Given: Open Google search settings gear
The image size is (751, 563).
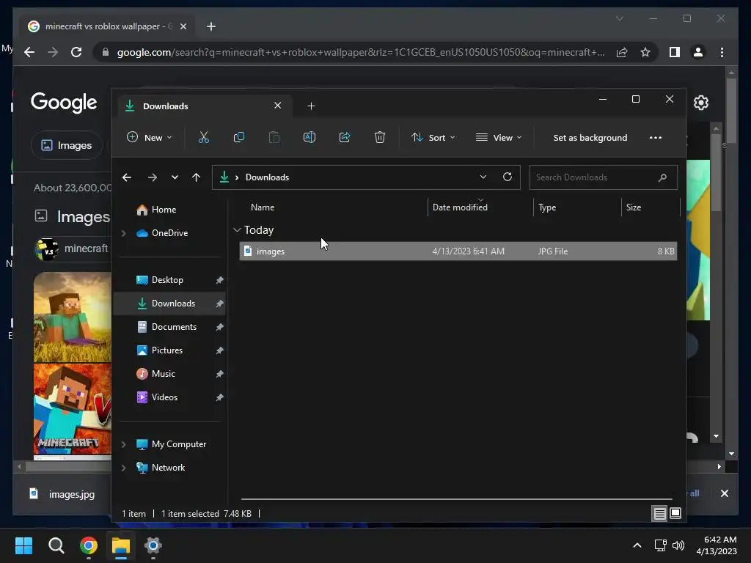Looking at the screenshot, I should tap(700, 103).
